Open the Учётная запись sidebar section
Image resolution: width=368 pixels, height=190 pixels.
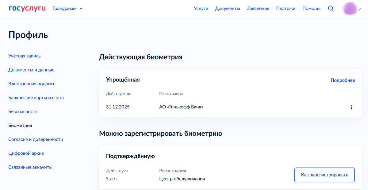click(24, 56)
